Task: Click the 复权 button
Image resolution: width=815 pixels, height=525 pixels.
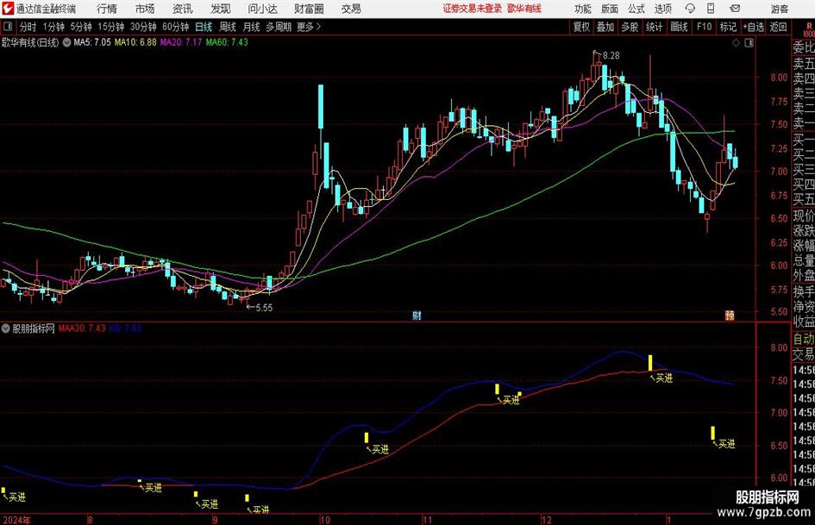Action: coord(581,27)
